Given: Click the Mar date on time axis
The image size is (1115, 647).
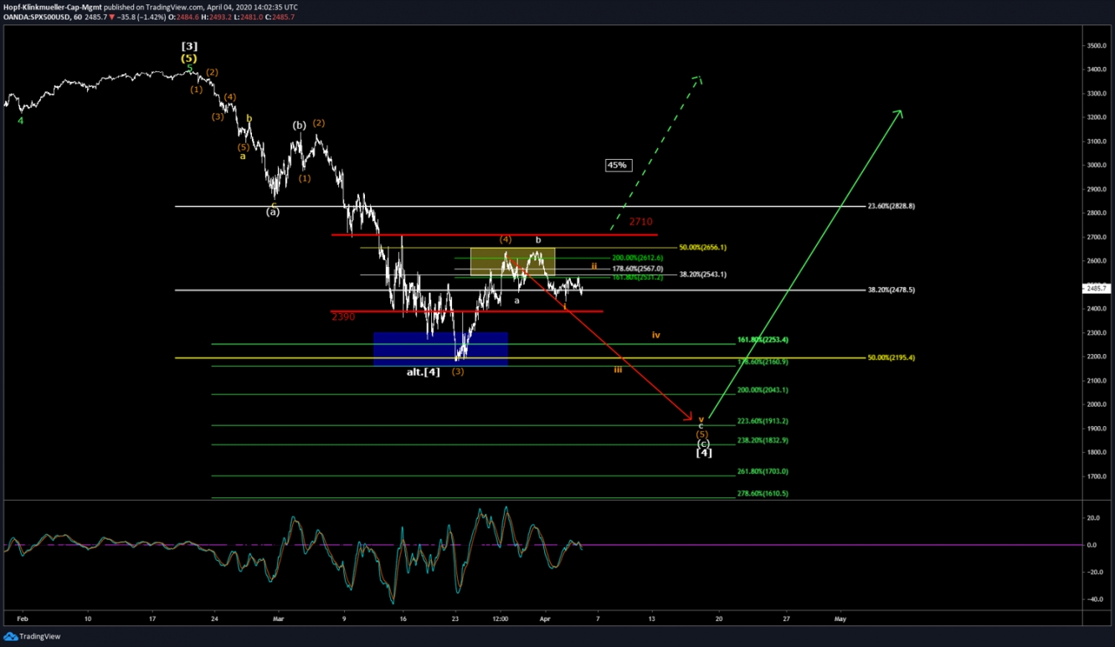Looking at the screenshot, I should click(278, 619).
